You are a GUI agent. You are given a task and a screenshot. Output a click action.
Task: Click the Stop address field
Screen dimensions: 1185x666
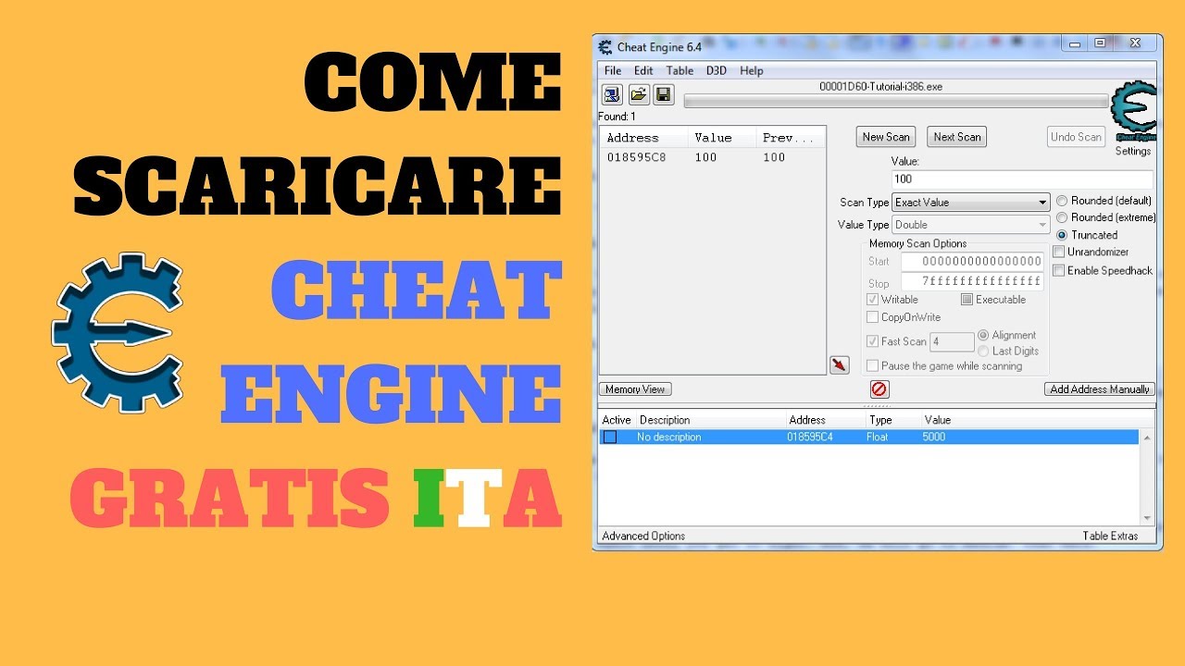coord(972,281)
